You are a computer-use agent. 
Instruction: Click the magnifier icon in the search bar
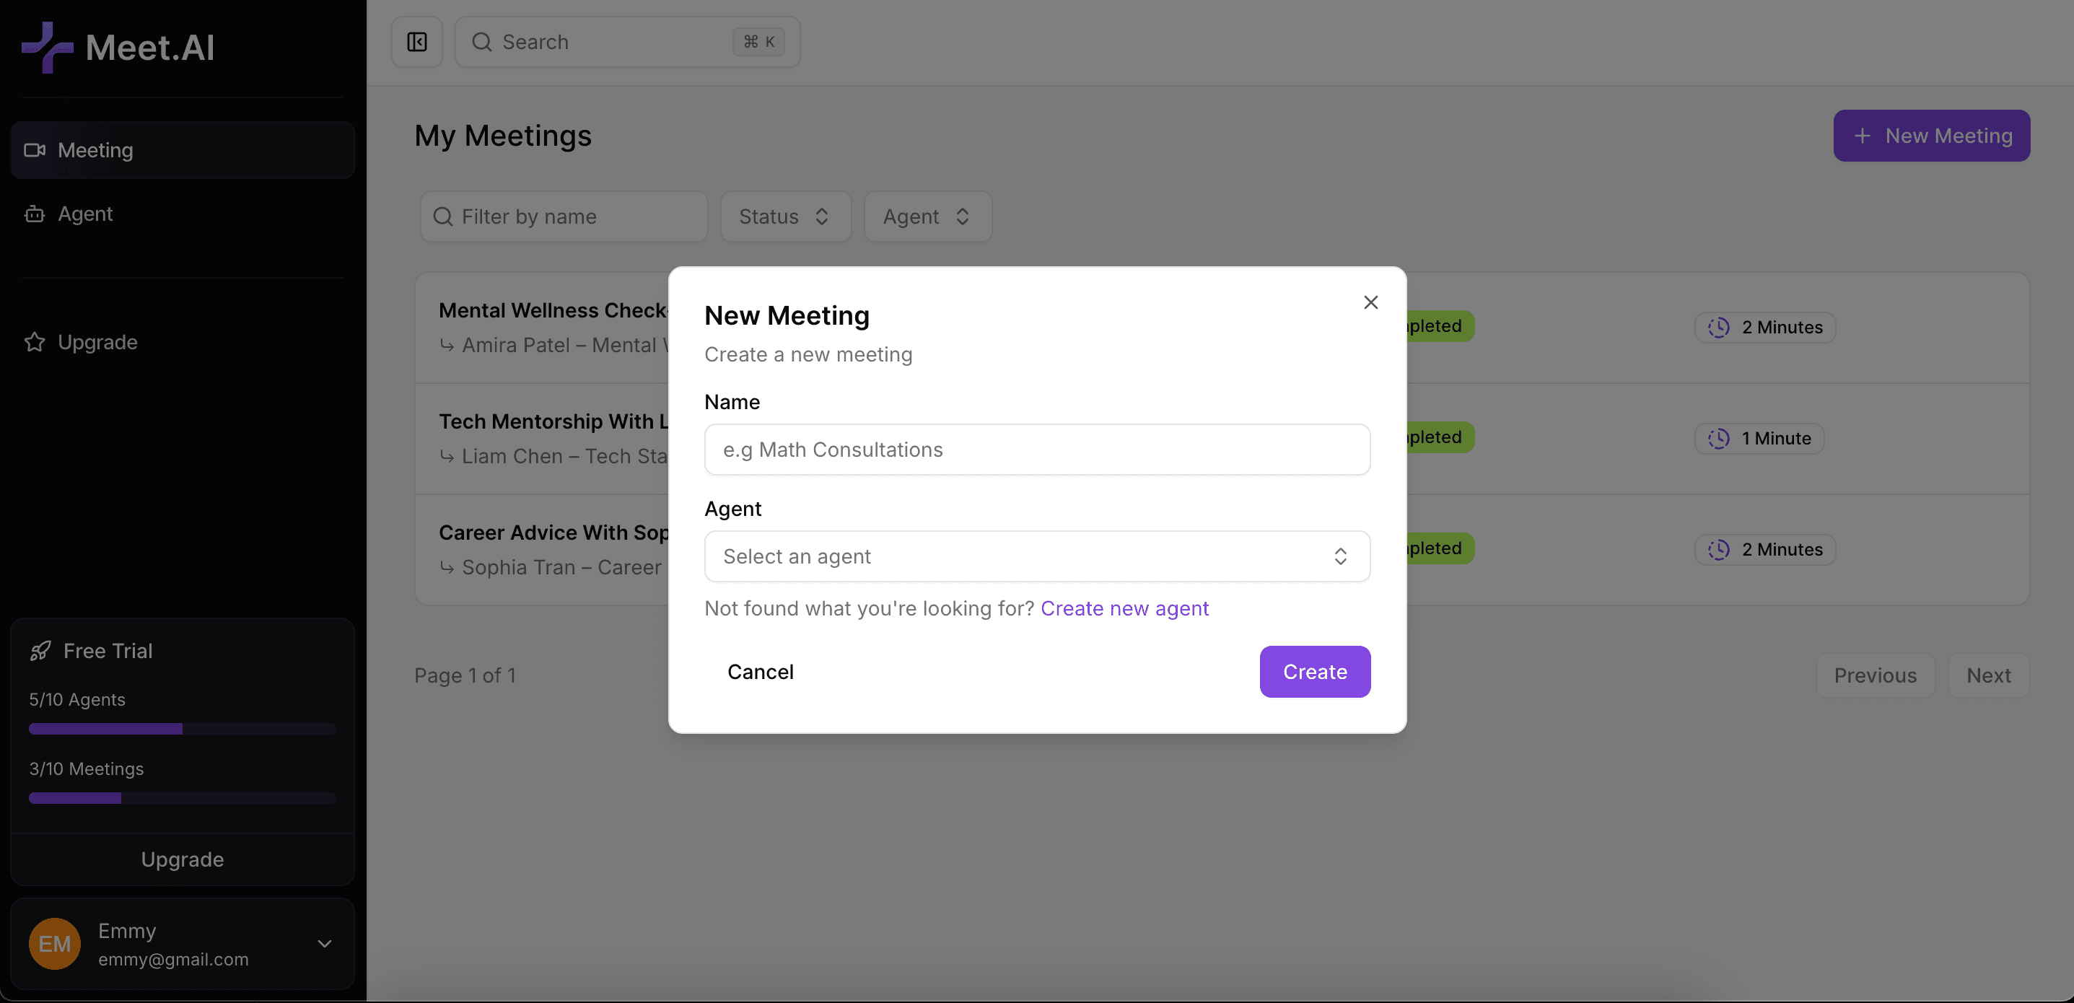click(x=483, y=42)
